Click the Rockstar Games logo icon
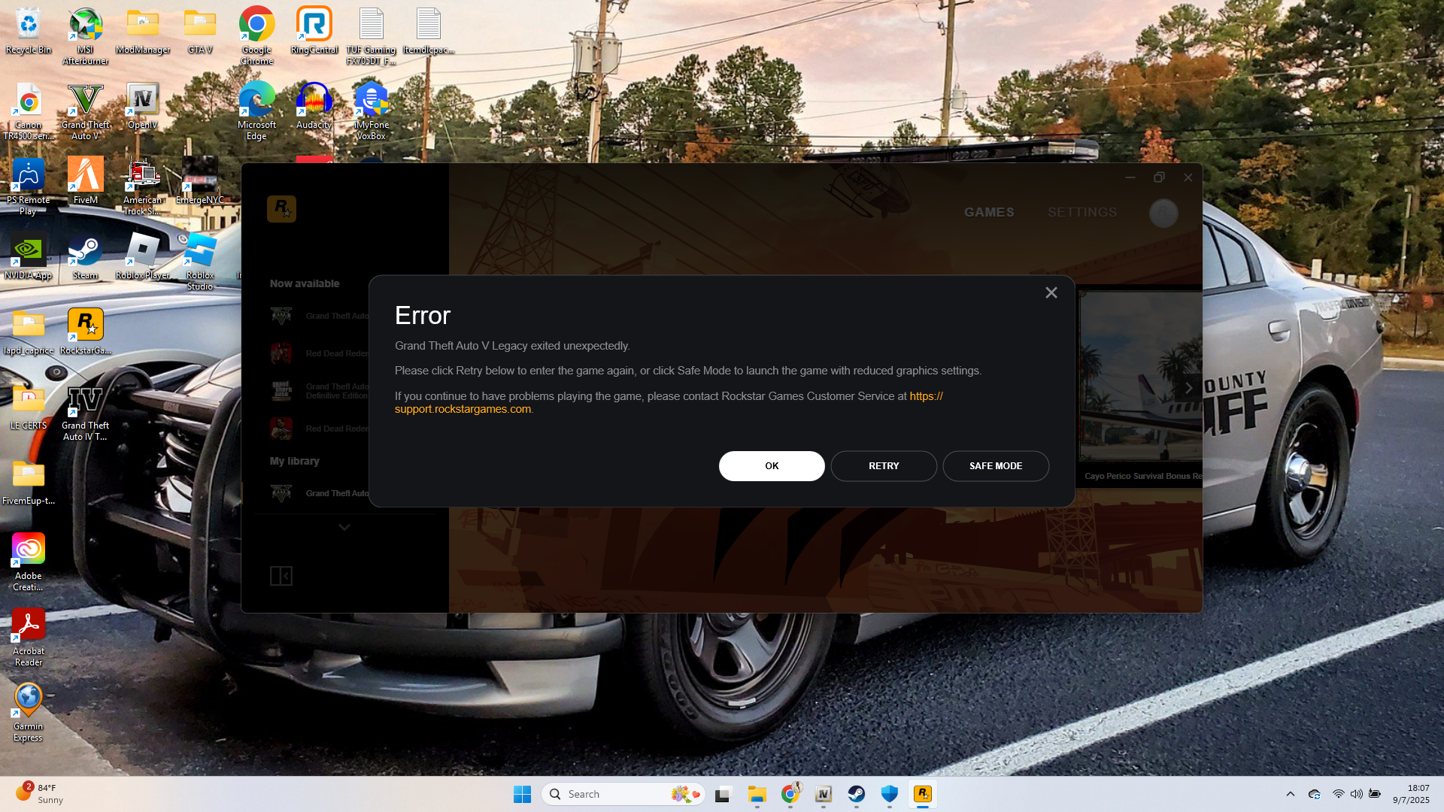 (x=281, y=209)
